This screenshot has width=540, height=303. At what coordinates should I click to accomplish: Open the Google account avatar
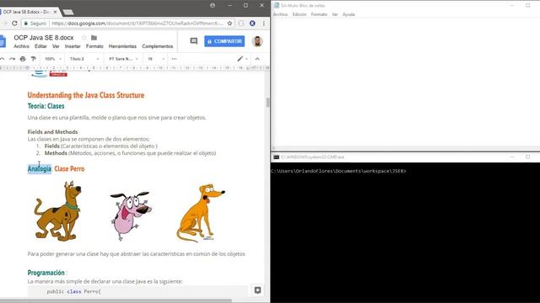point(257,41)
